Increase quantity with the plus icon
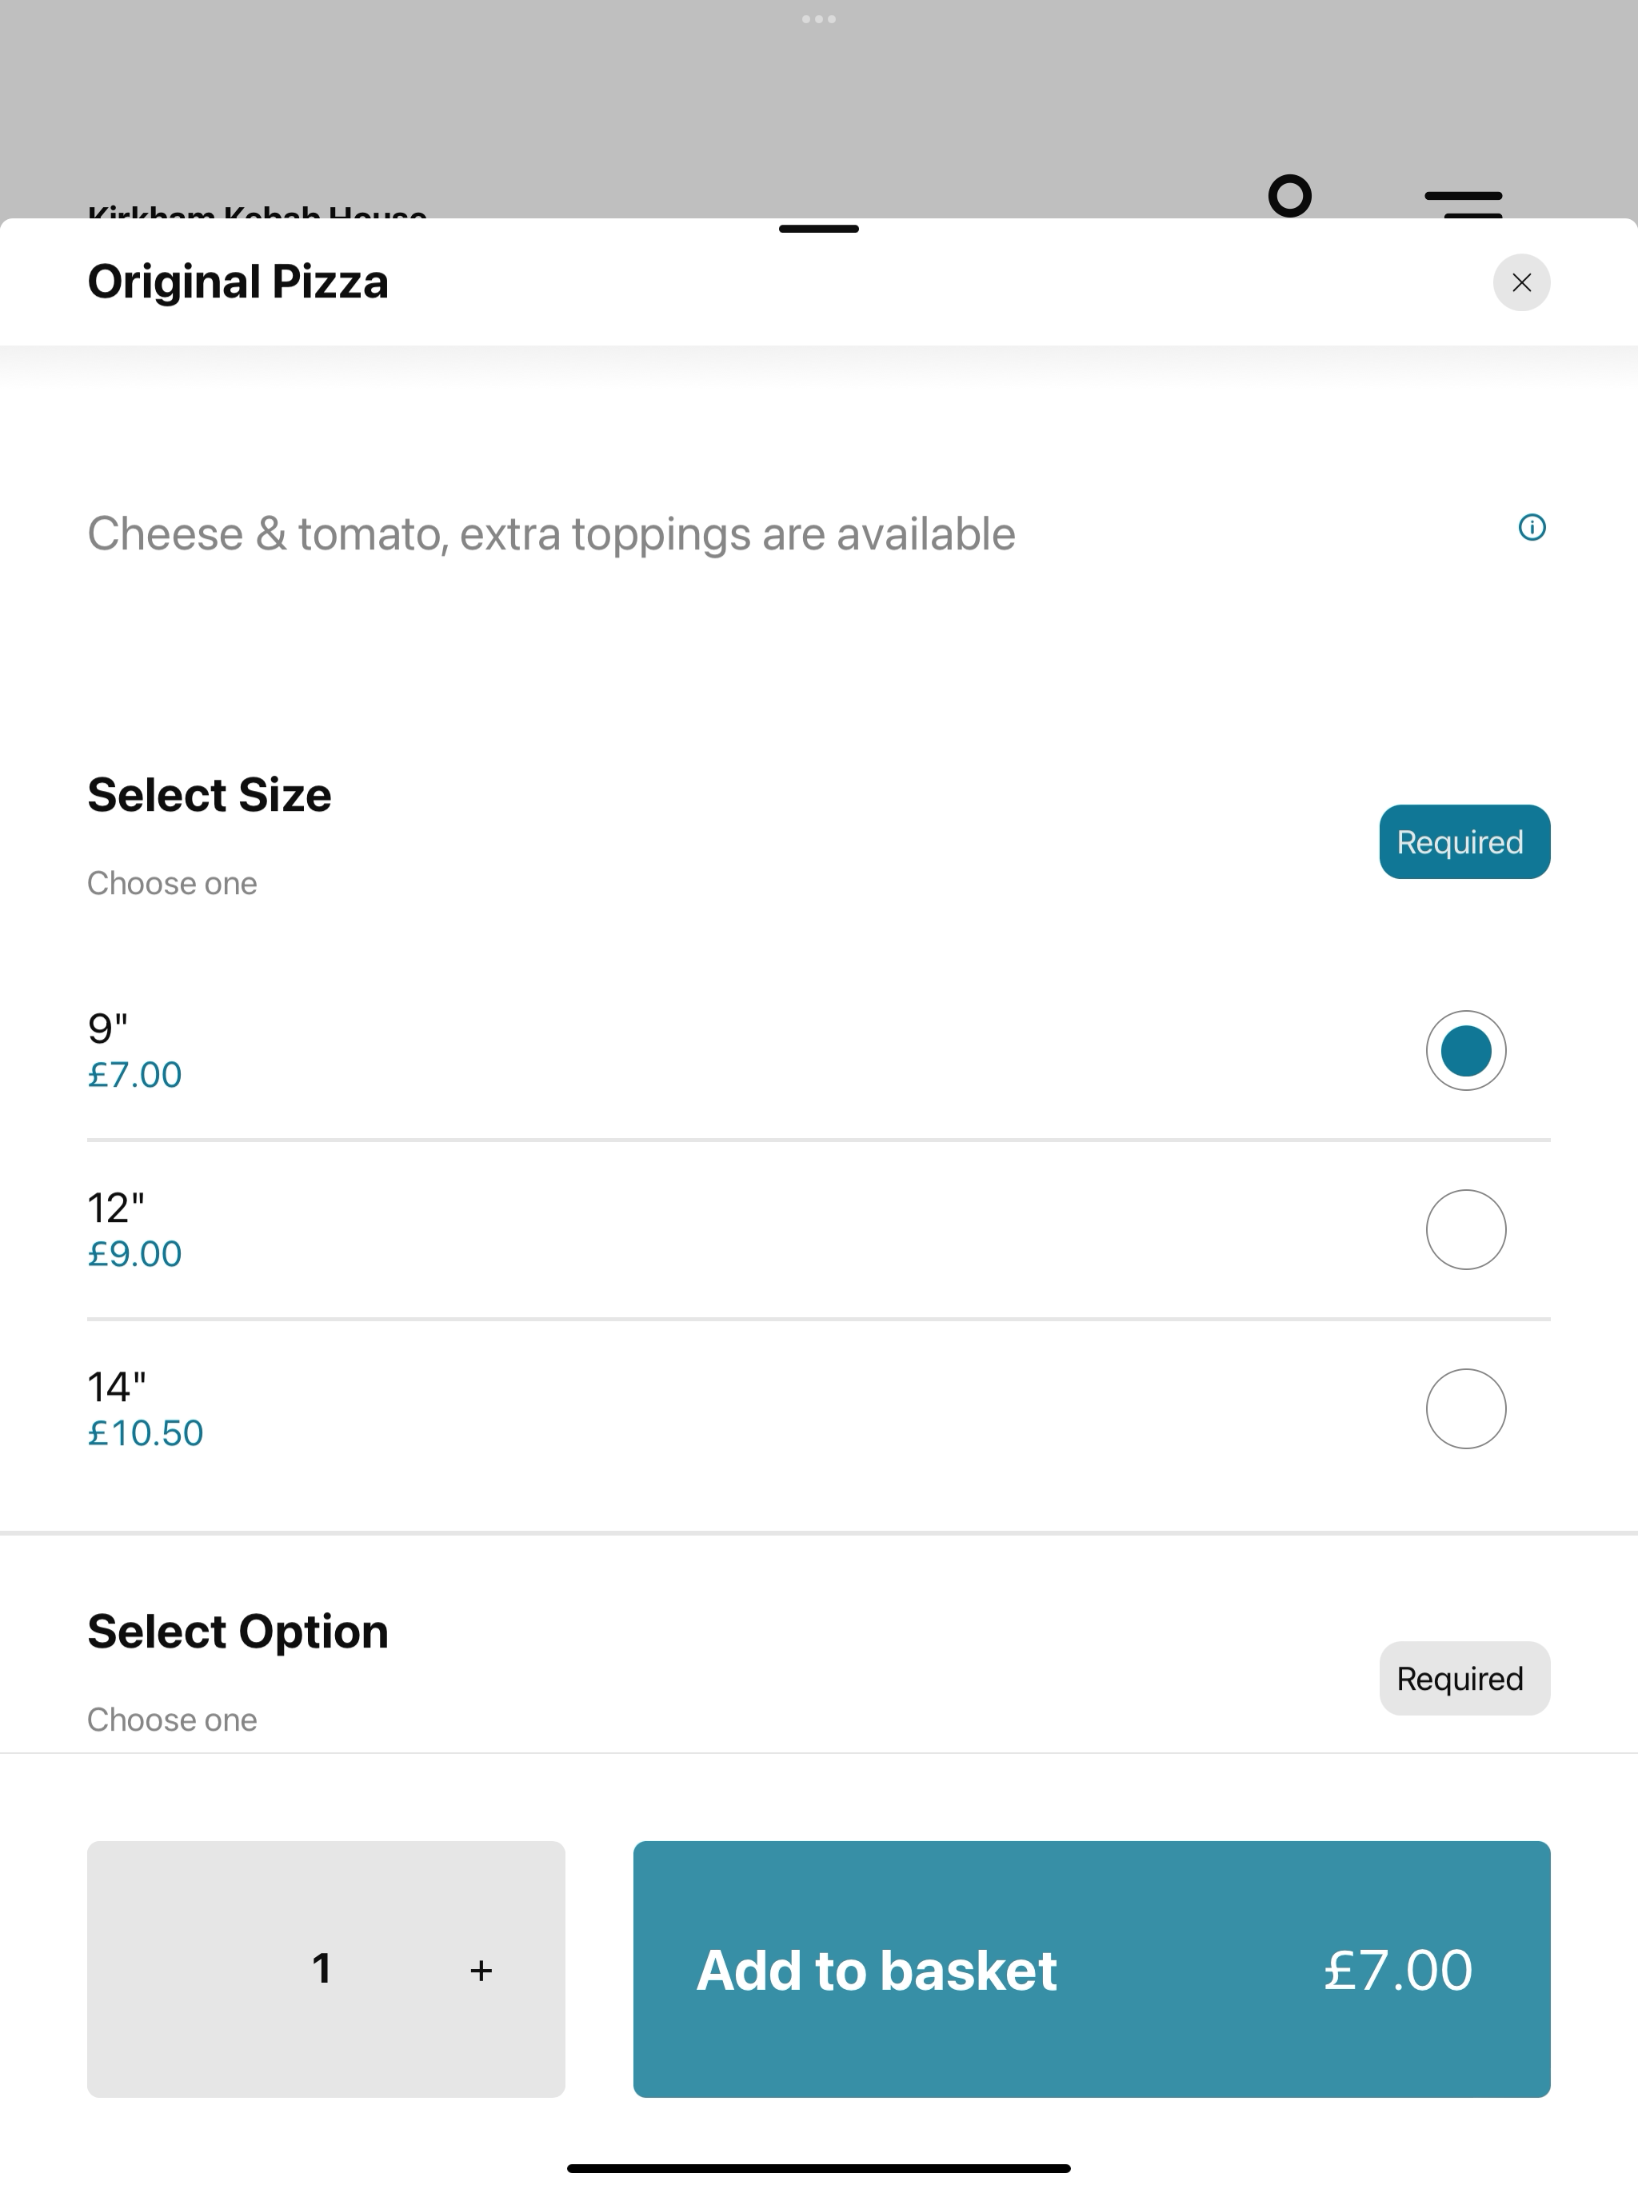The height and width of the screenshot is (2185, 1638). tap(481, 1971)
